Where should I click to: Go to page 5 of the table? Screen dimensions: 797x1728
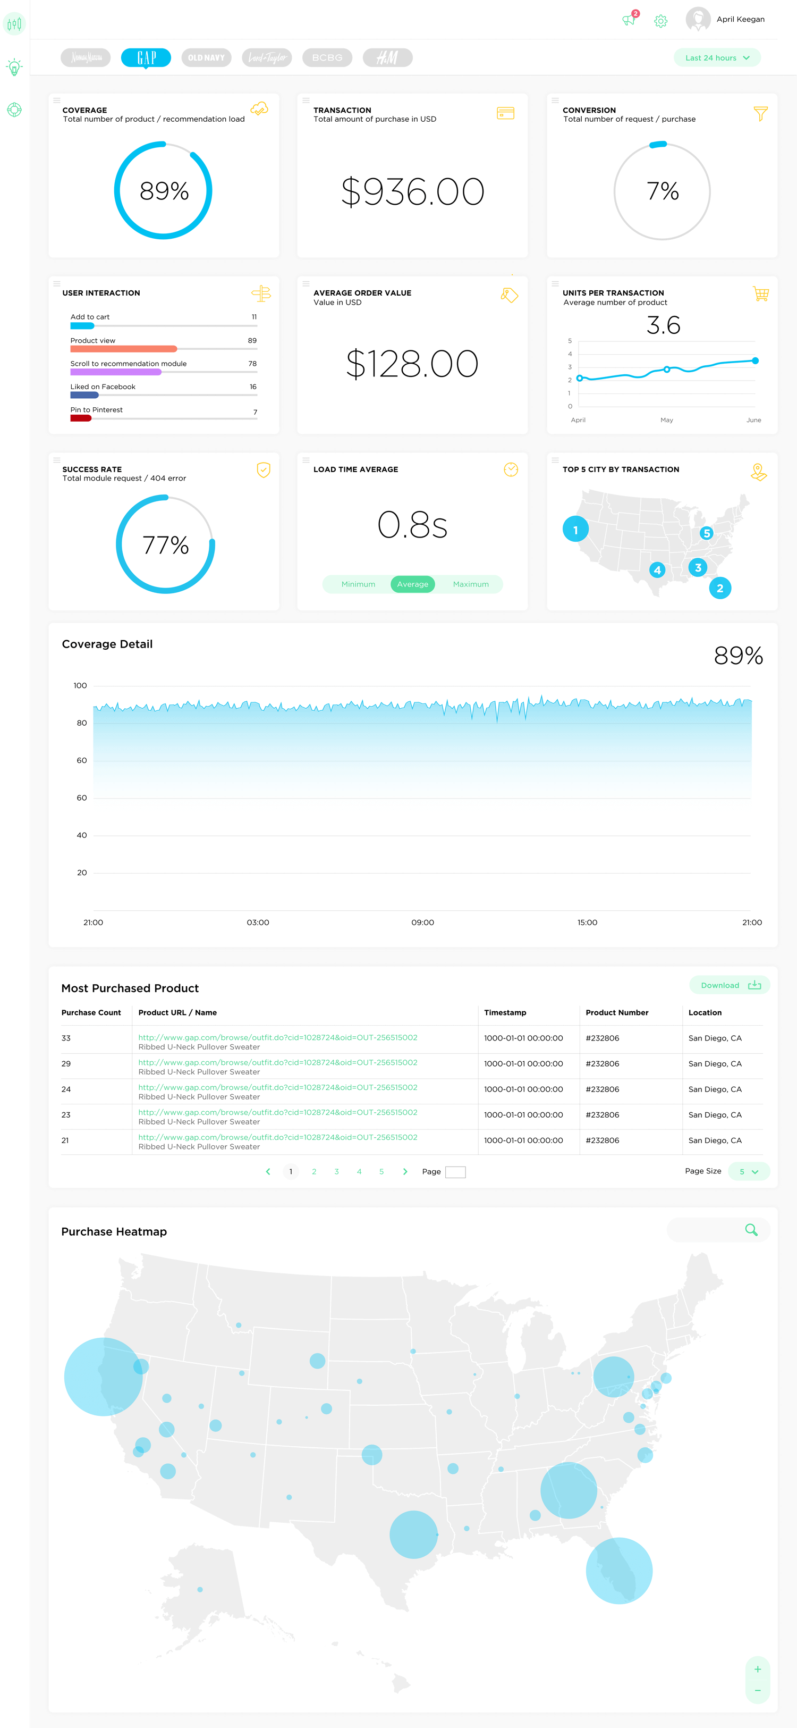click(381, 1171)
